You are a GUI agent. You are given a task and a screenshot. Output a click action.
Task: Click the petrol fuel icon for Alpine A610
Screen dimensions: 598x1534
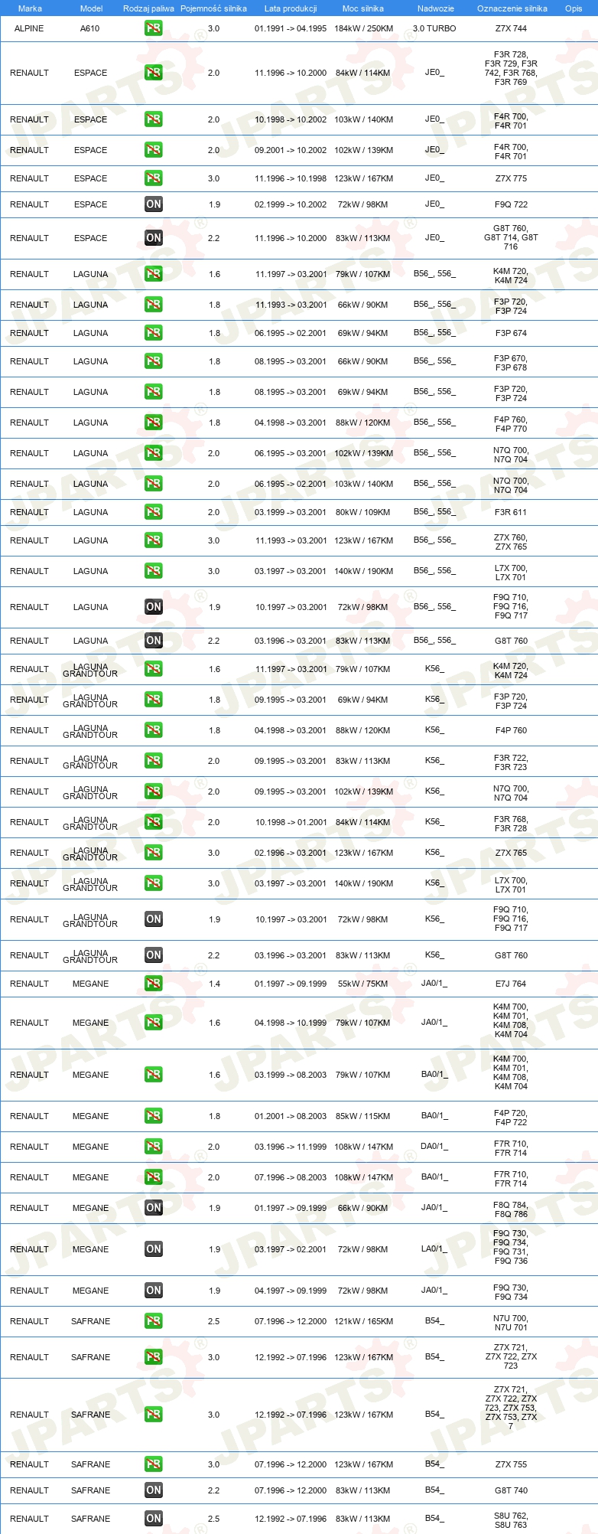[x=153, y=28]
